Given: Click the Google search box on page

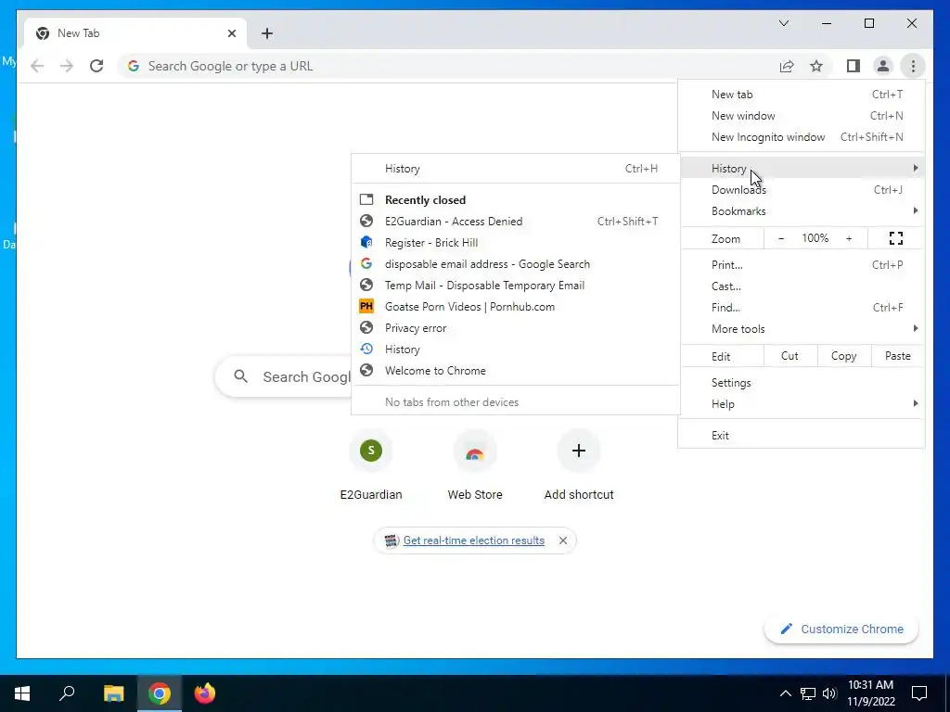Looking at the screenshot, I should pos(284,376).
